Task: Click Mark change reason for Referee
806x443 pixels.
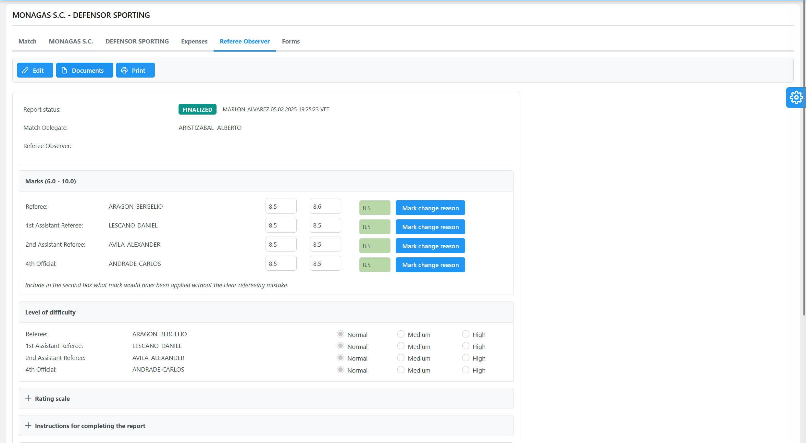Action: click(430, 208)
